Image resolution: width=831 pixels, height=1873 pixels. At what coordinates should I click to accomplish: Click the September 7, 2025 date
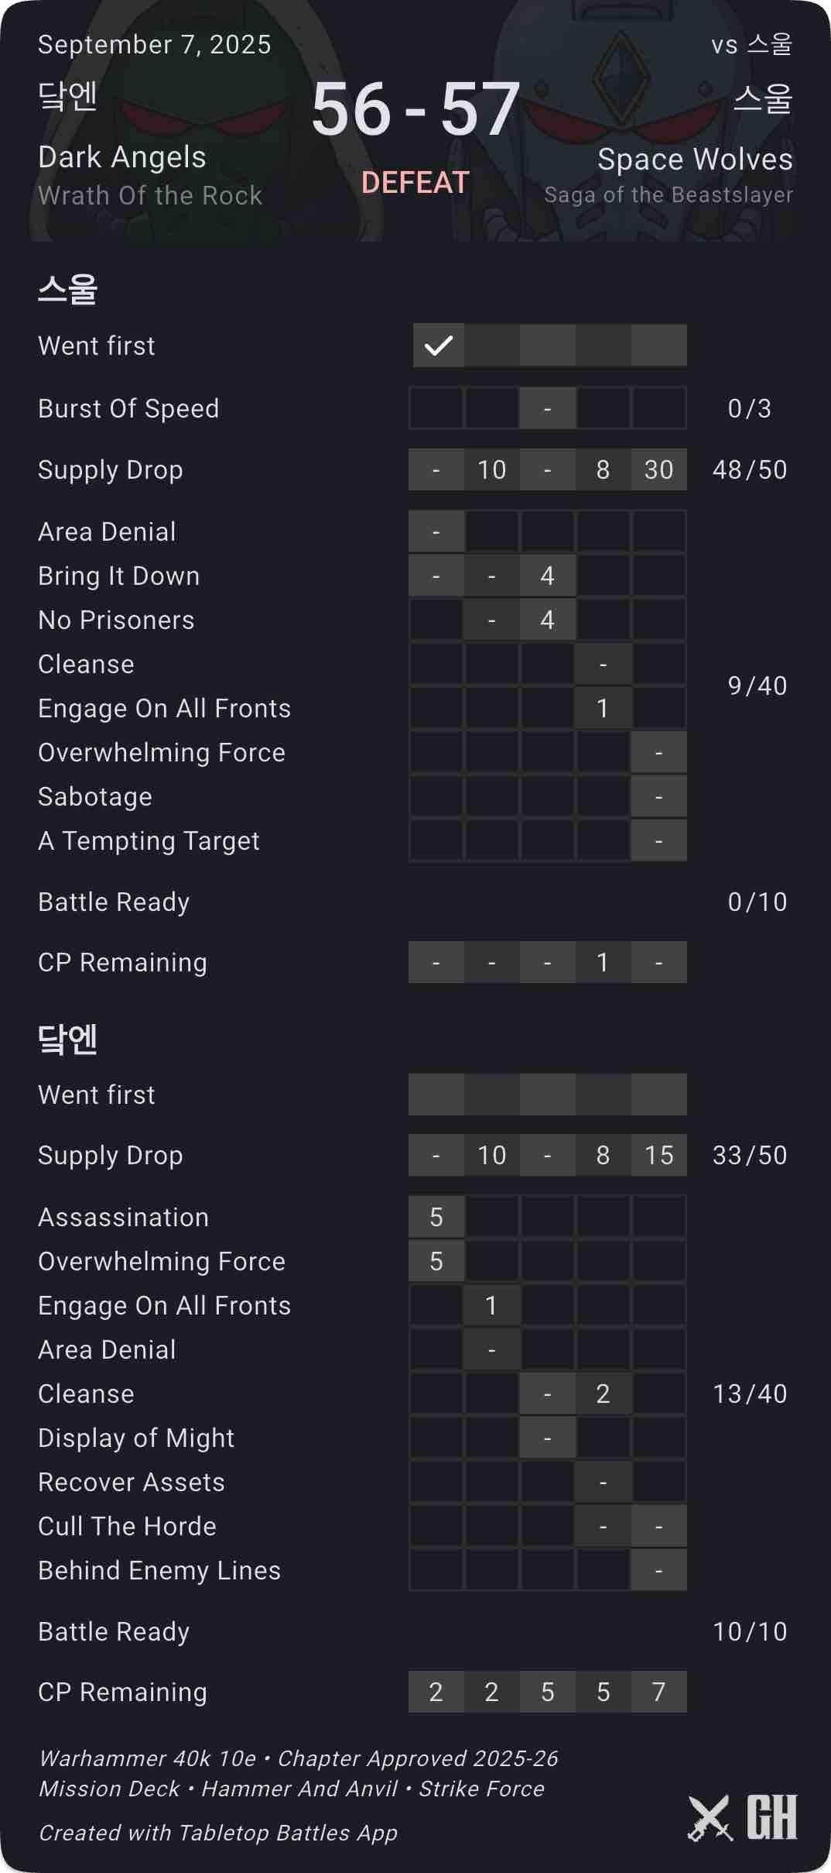(x=155, y=45)
